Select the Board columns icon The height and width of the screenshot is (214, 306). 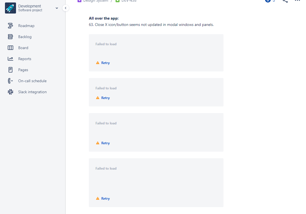[10, 48]
